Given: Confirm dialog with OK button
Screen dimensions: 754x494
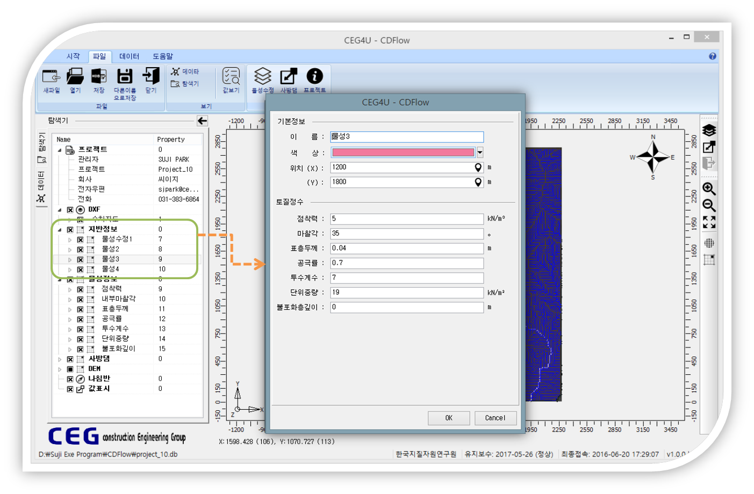Looking at the screenshot, I should pos(449,418).
